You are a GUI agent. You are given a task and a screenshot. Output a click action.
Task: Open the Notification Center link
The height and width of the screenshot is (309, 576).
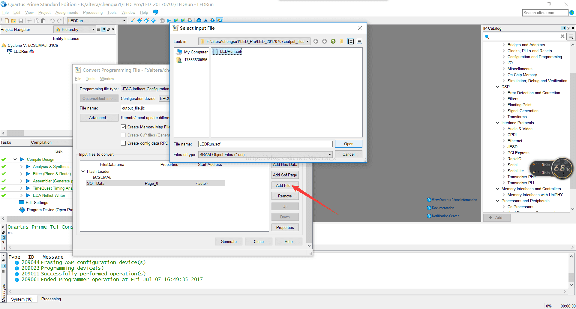coord(445,216)
